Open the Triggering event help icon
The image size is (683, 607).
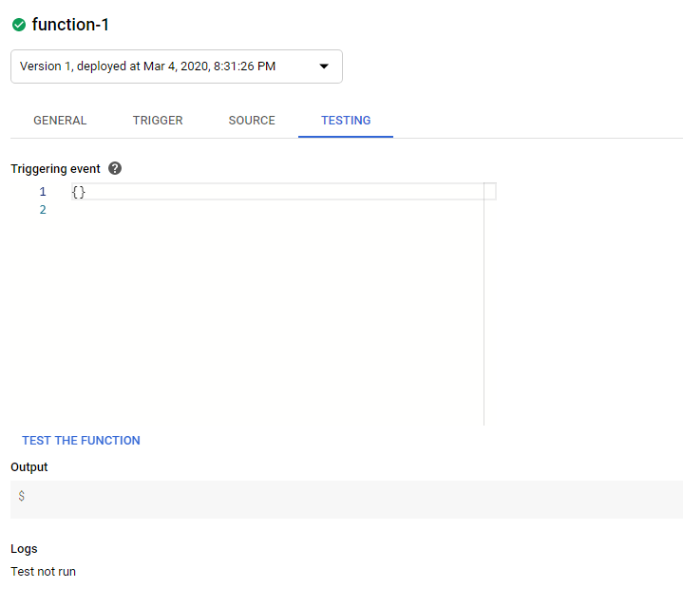click(115, 168)
